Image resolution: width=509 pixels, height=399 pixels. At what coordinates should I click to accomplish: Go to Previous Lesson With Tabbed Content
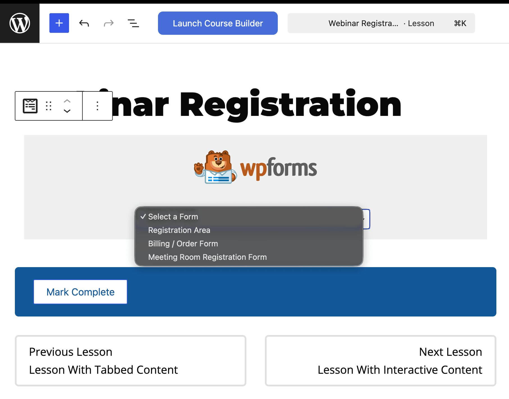[130, 361]
